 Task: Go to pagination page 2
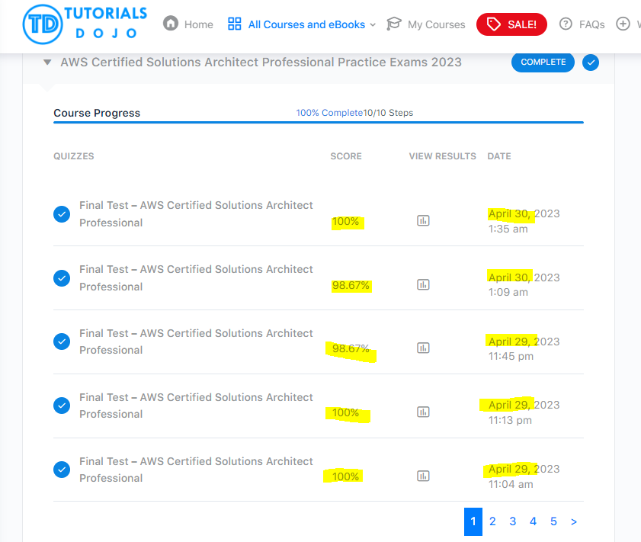[492, 521]
